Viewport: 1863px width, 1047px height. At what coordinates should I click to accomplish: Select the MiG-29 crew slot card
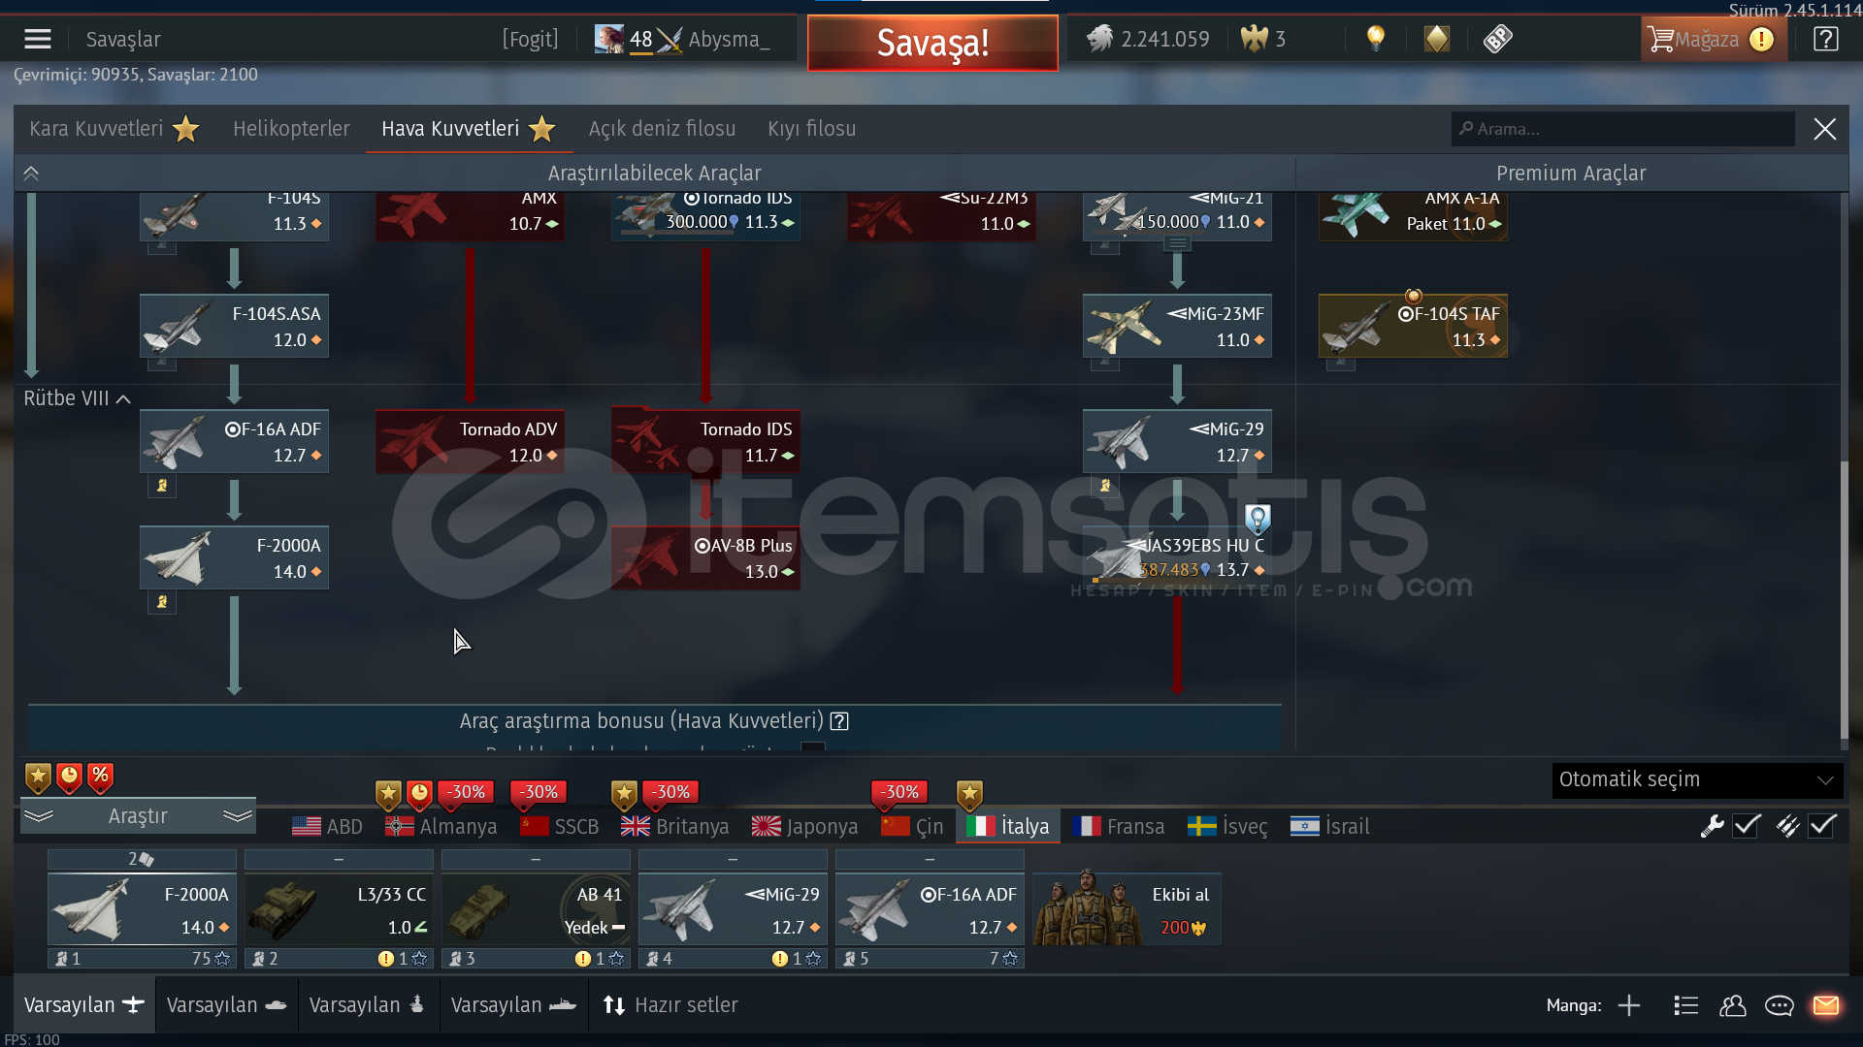pyautogui.click(x=733, y=908)
